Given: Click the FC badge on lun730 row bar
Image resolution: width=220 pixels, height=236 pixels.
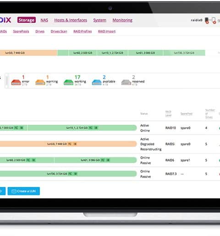Looking at the screenshot, I should tap(70, 174).
